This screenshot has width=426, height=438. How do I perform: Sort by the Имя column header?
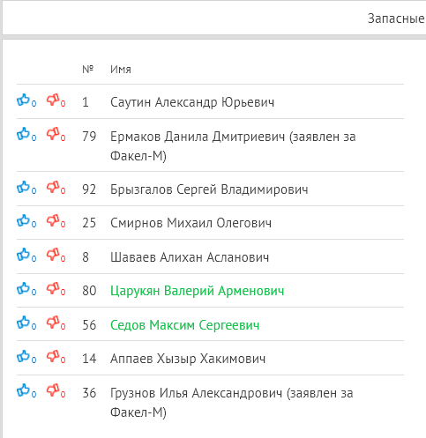tap(121, 70)
